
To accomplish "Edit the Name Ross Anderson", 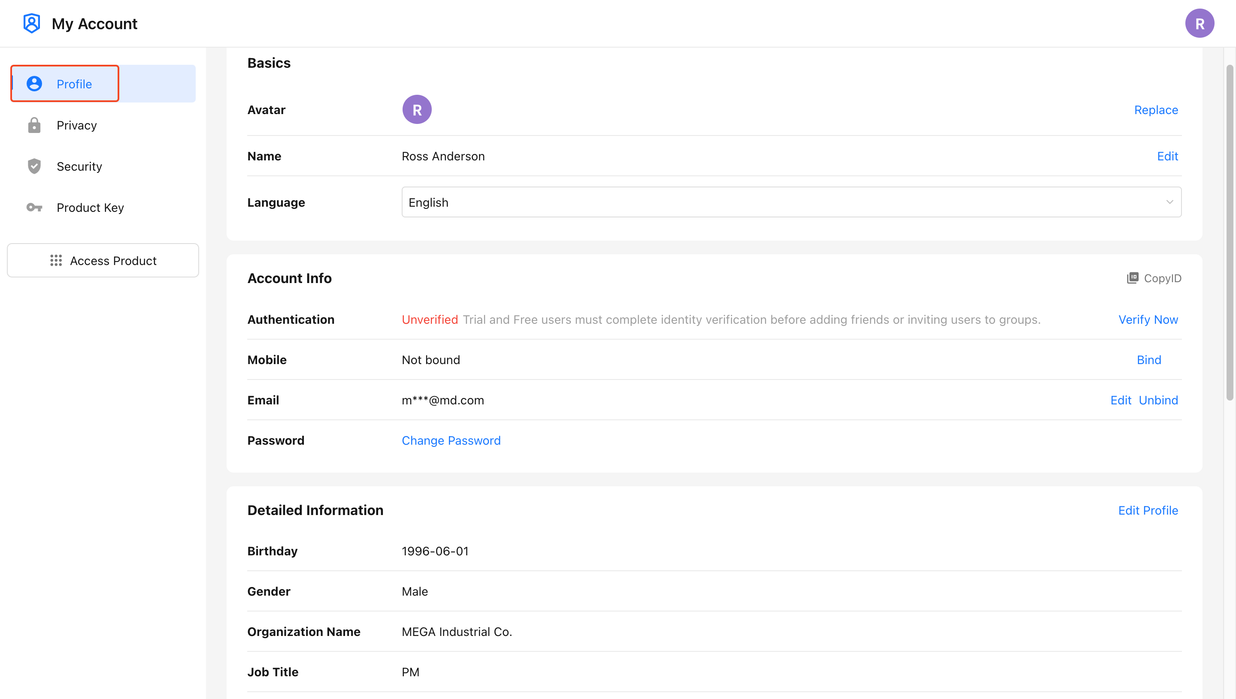I will [1167, 156].
